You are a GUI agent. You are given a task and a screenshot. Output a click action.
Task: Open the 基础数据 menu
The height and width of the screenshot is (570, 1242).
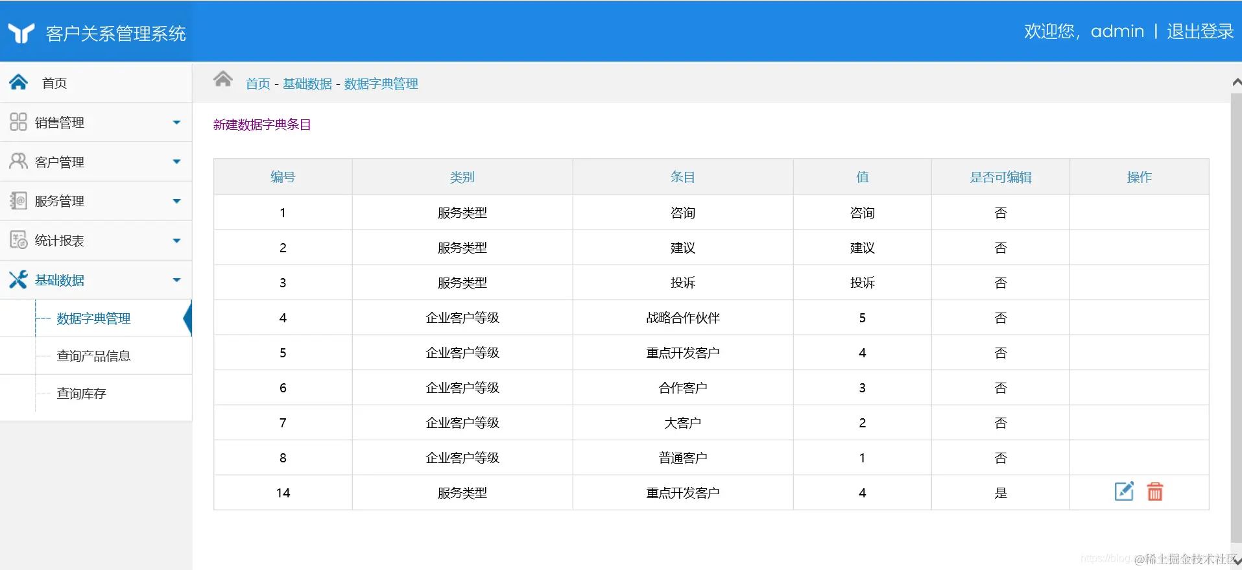pos(96,280)
